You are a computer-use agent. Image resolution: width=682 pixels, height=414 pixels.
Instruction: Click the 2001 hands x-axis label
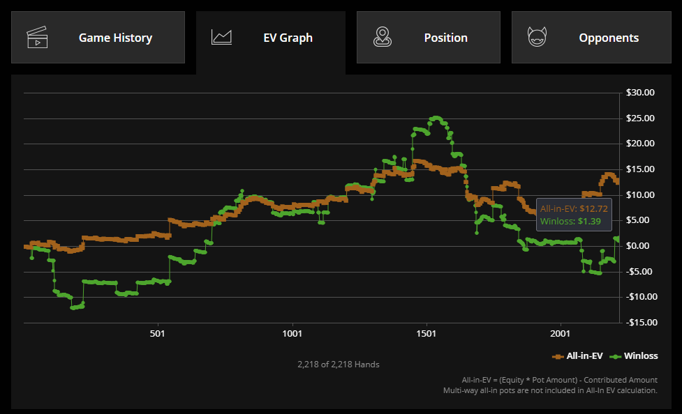pyautogui.click(x=561, y=334)
